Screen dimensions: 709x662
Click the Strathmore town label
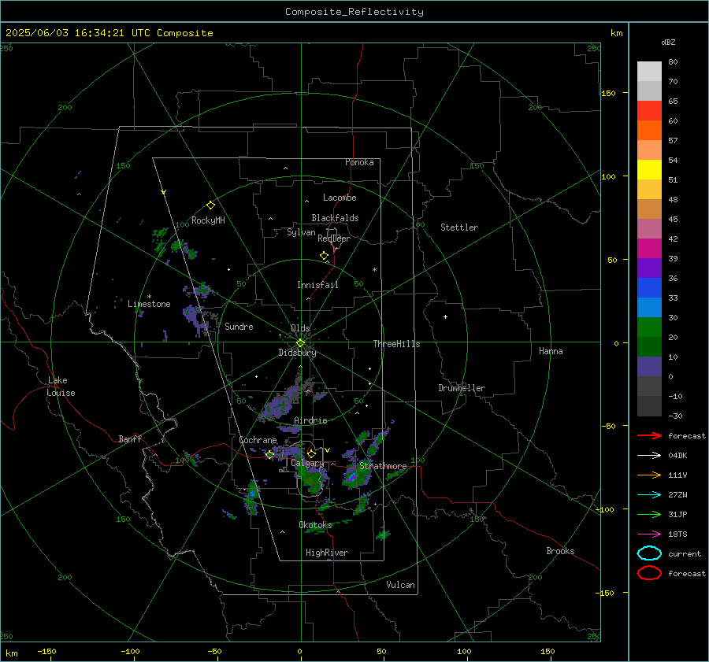coord(383,466)
